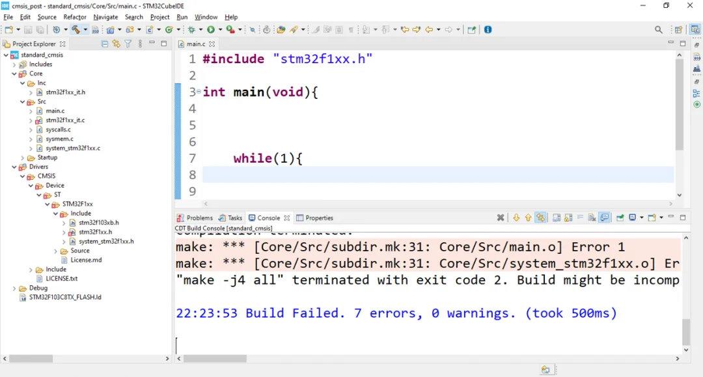Viewport: 703px width, 377px height.
Task: Collapse all items in Project Explorer
Action: point(105,44)
